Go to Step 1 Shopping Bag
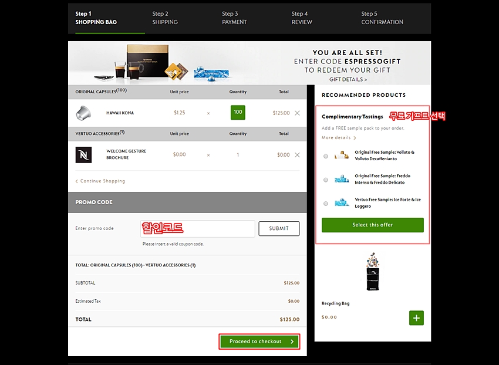499x365 pixels. tap(96, 18)
